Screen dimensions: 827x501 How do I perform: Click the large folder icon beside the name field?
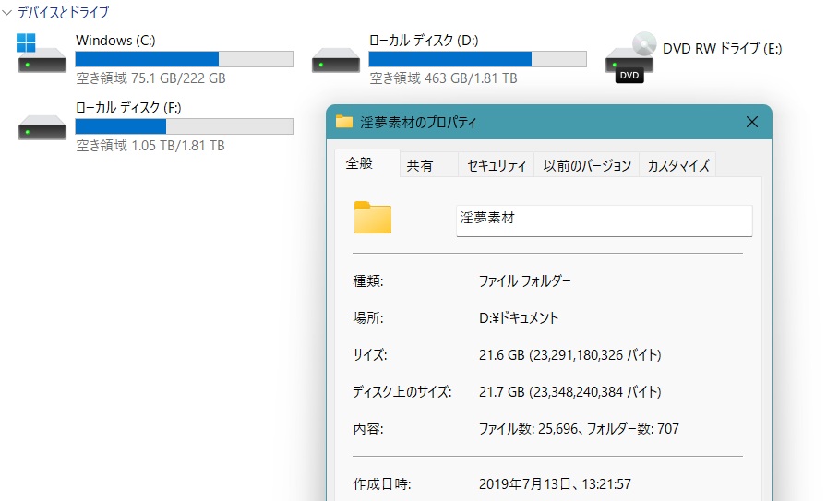(373, 218)
